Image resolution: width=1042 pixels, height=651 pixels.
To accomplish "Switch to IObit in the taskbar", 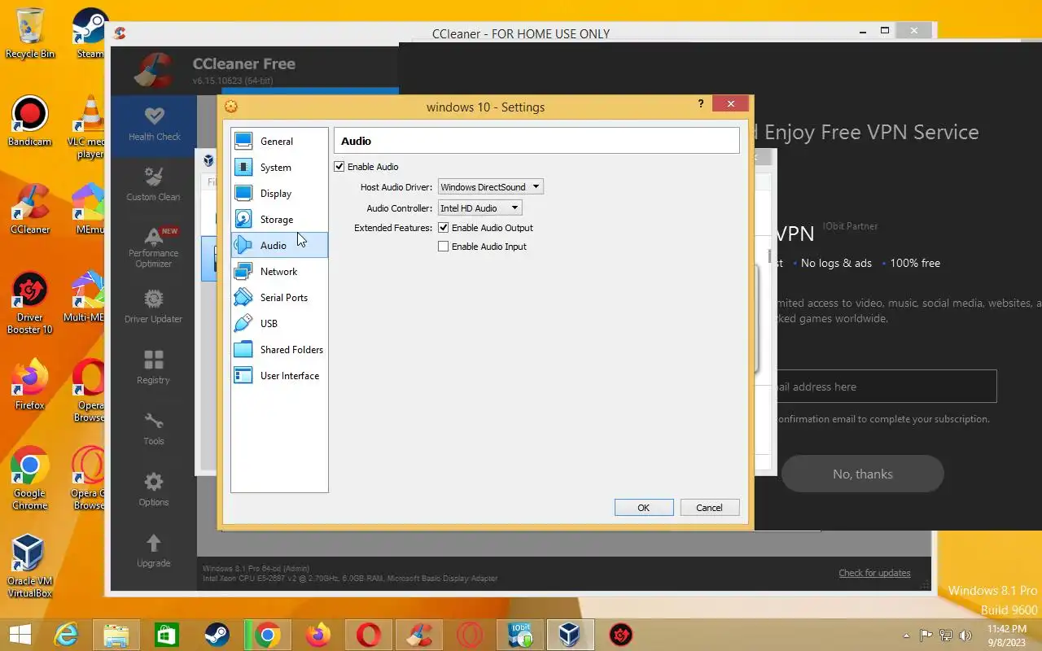I will [519, 635].
